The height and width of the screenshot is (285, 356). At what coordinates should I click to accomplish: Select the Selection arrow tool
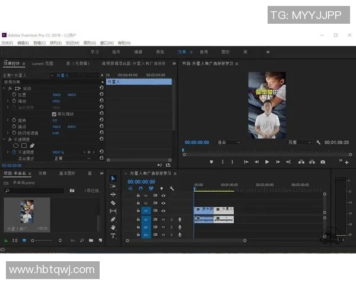pyautogui.click(x=113, y=178)
